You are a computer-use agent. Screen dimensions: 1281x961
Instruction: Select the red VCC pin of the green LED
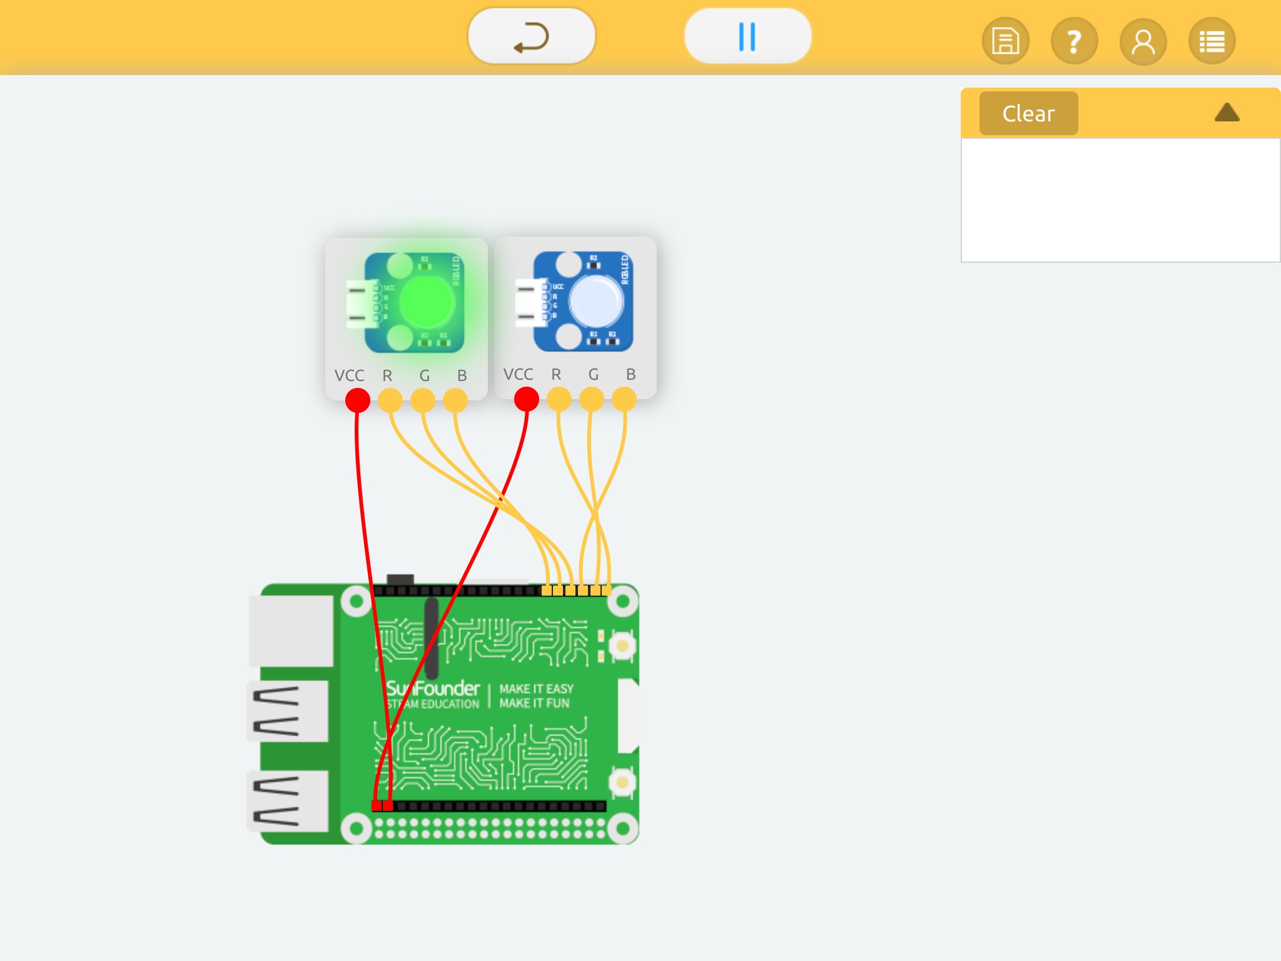point(358,400)
